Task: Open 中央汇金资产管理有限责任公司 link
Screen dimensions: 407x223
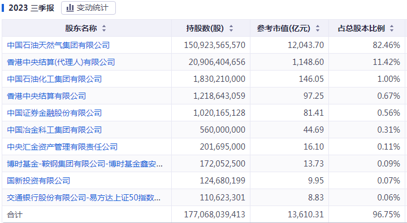Action: 62,147
